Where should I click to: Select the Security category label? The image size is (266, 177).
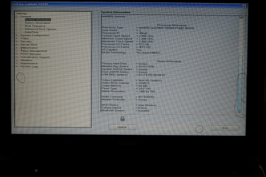click(26, 42)
